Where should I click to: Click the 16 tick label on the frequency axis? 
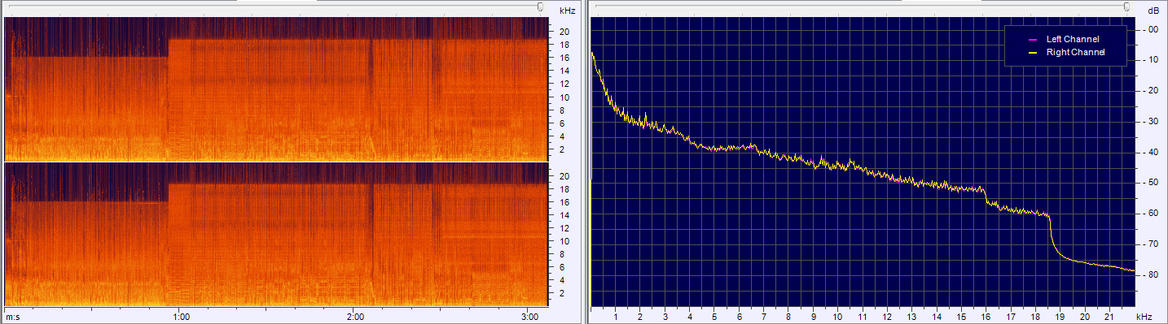coord(986,316)
